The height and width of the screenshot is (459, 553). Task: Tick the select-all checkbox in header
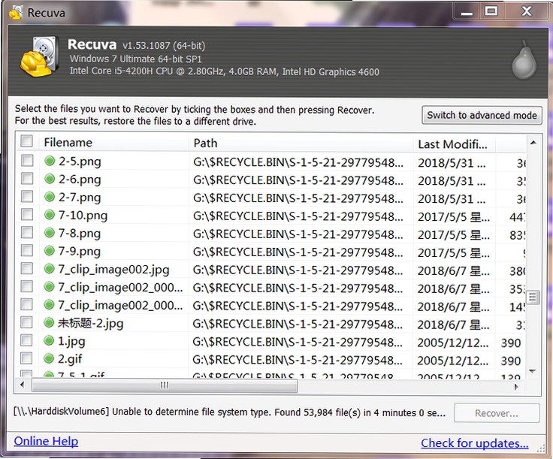(27, 141)
